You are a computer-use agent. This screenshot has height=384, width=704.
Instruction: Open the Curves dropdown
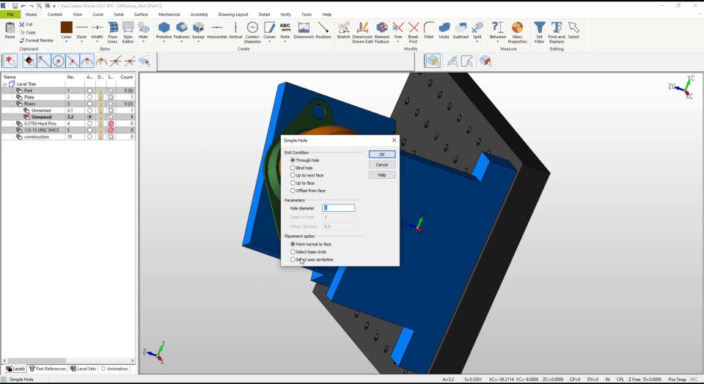pyautogui.click(x=269, y=42)
